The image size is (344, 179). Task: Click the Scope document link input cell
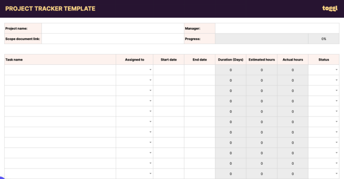tap(113, 39)
